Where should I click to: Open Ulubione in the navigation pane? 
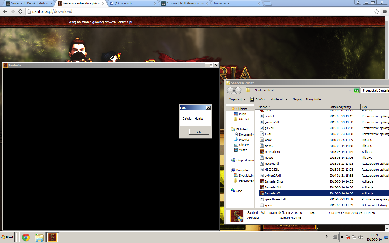pyautogui.click(x=242, y=109)
